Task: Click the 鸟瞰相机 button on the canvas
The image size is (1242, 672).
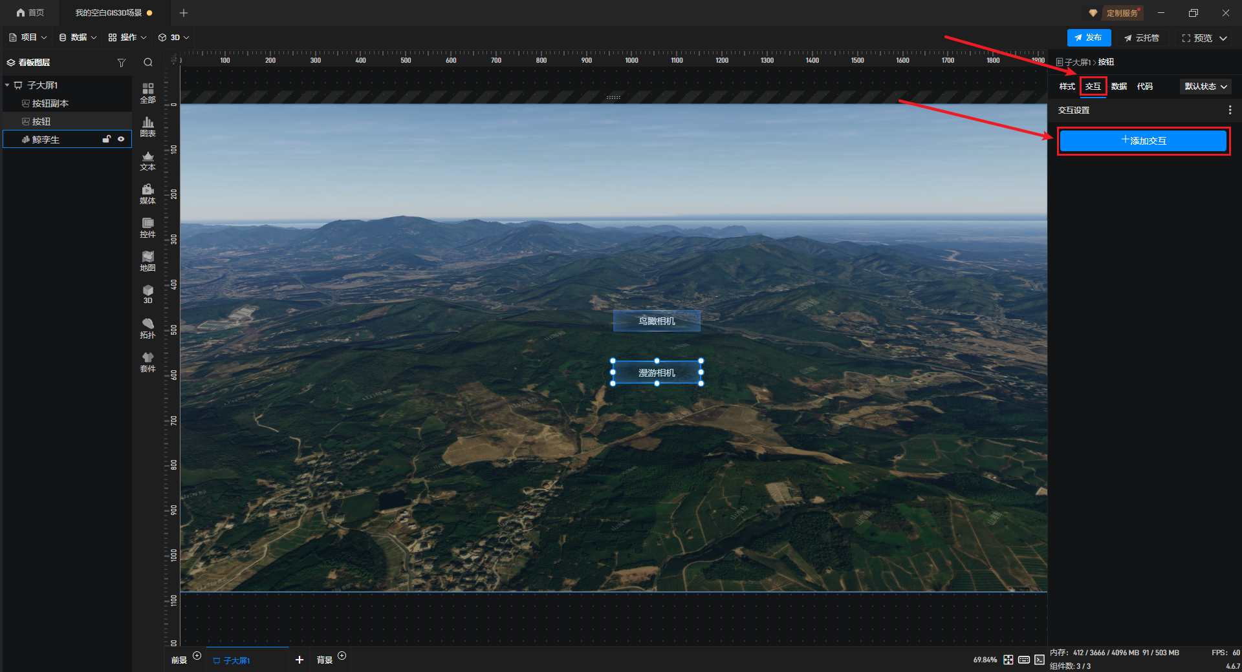Action: pyautogui.click(x=657, y=321)
